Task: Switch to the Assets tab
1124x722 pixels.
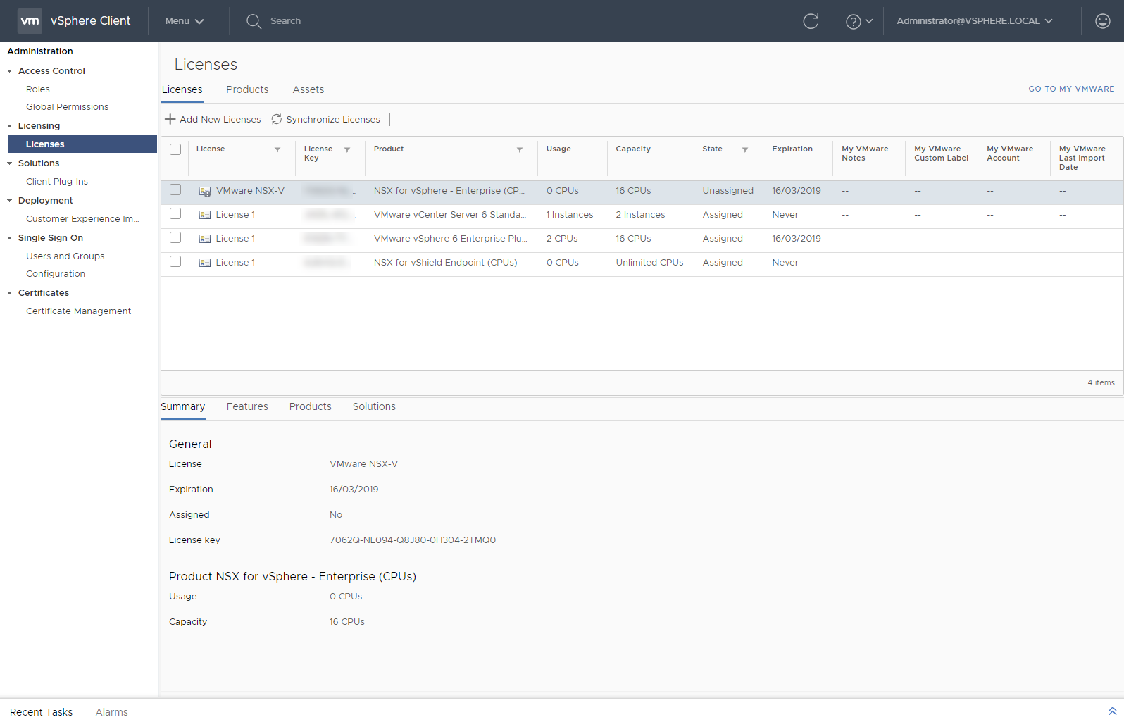Action: (x=308, y=89)
